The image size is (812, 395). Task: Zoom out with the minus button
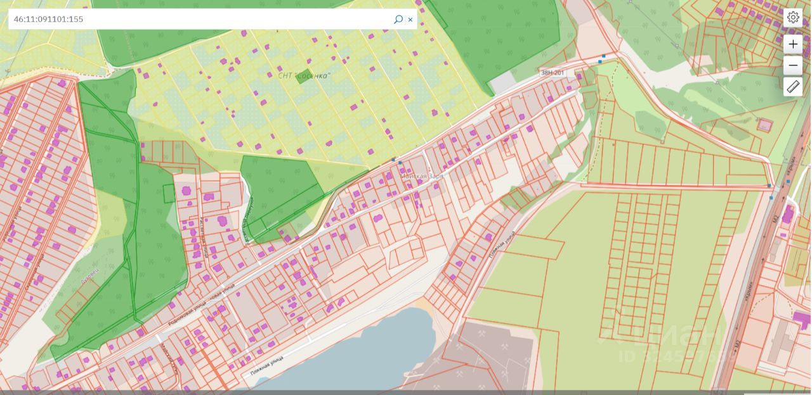(x=793, y=65)
